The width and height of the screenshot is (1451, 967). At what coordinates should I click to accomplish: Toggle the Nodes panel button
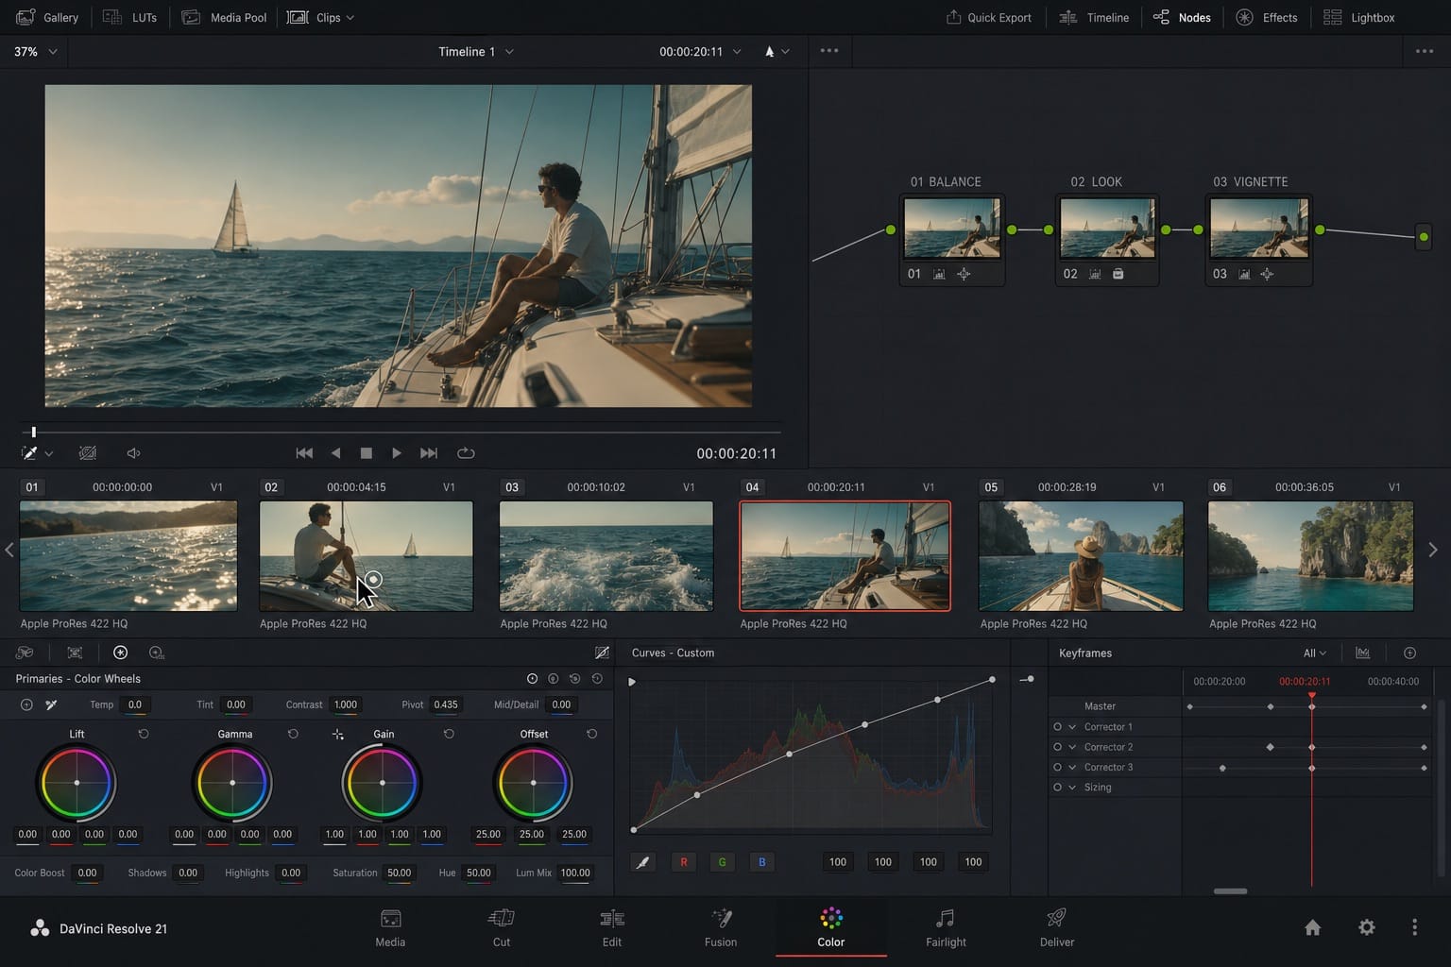click(1182, 17)
